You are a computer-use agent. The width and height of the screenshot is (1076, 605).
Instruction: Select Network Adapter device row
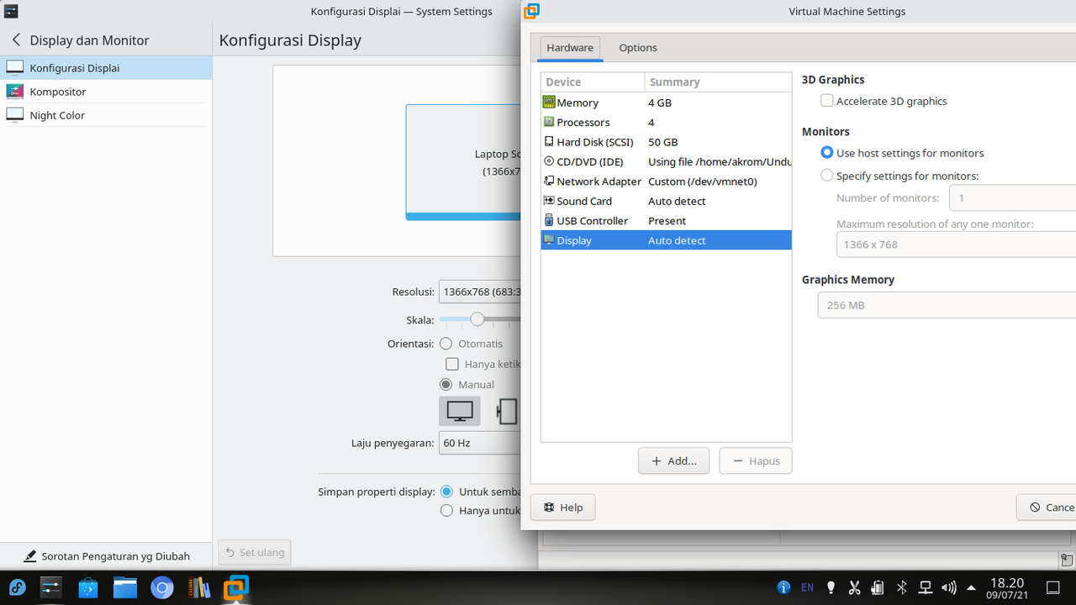click(666, 181)
